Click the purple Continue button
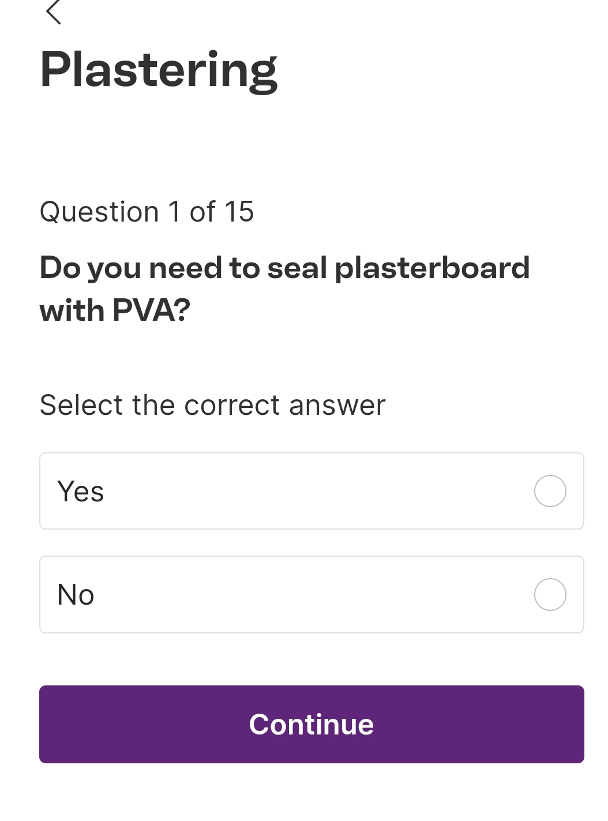This screenshot has height=821, width=608. [x=311, y=724]
